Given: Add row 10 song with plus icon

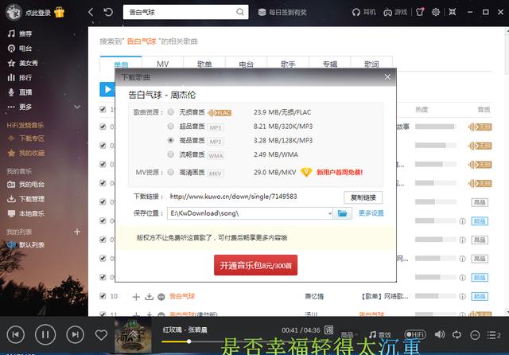Looking at the screenshot, I should tap(136, 297).
